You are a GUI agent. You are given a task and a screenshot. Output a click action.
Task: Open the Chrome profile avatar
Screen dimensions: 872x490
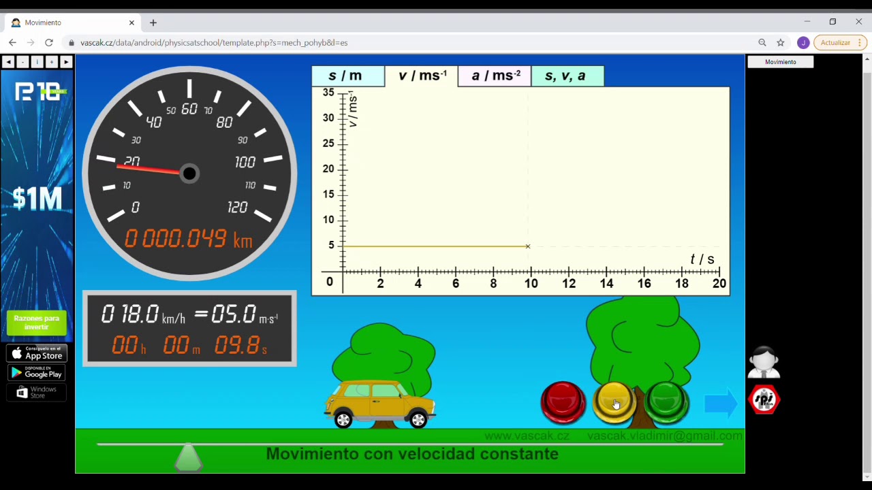click(x=803, y=42)
